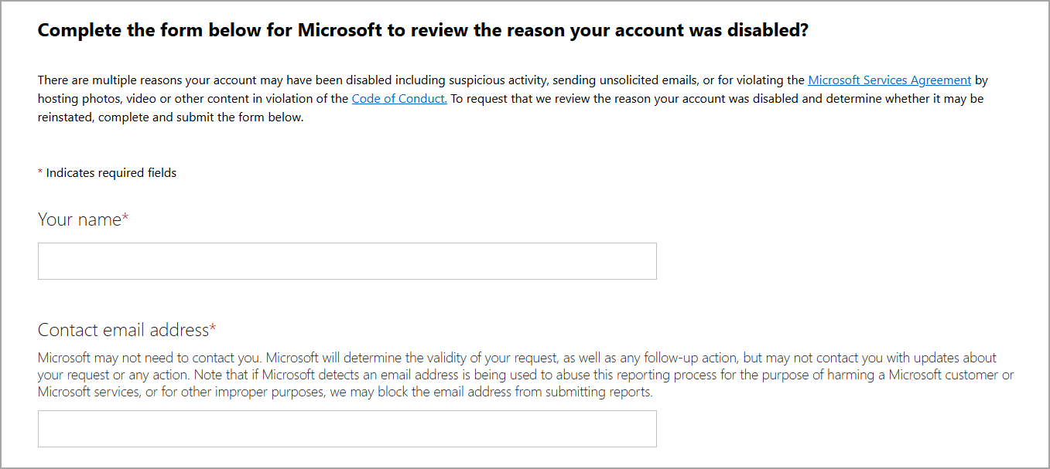Click the red asterisk before 'Indicates required fields'
The height and width of the screenshot is (469, 1050).
pos(40,173)
